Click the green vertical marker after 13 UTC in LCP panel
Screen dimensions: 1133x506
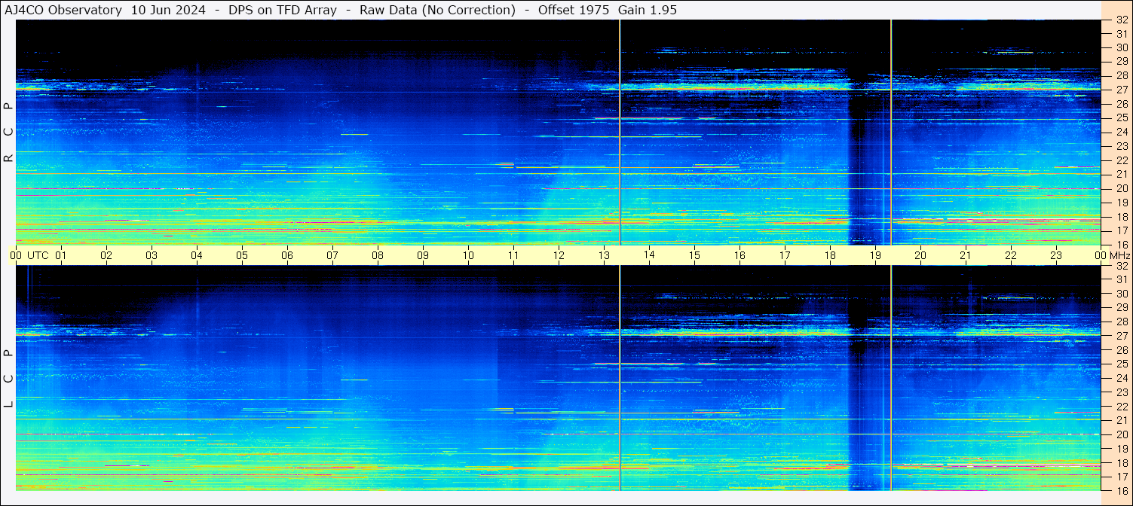(x=620, y=378)
